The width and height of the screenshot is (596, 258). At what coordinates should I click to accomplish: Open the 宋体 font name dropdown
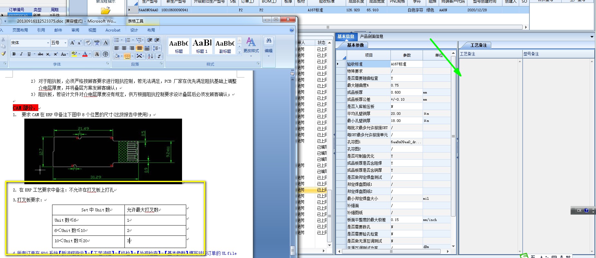click(48, 43)
